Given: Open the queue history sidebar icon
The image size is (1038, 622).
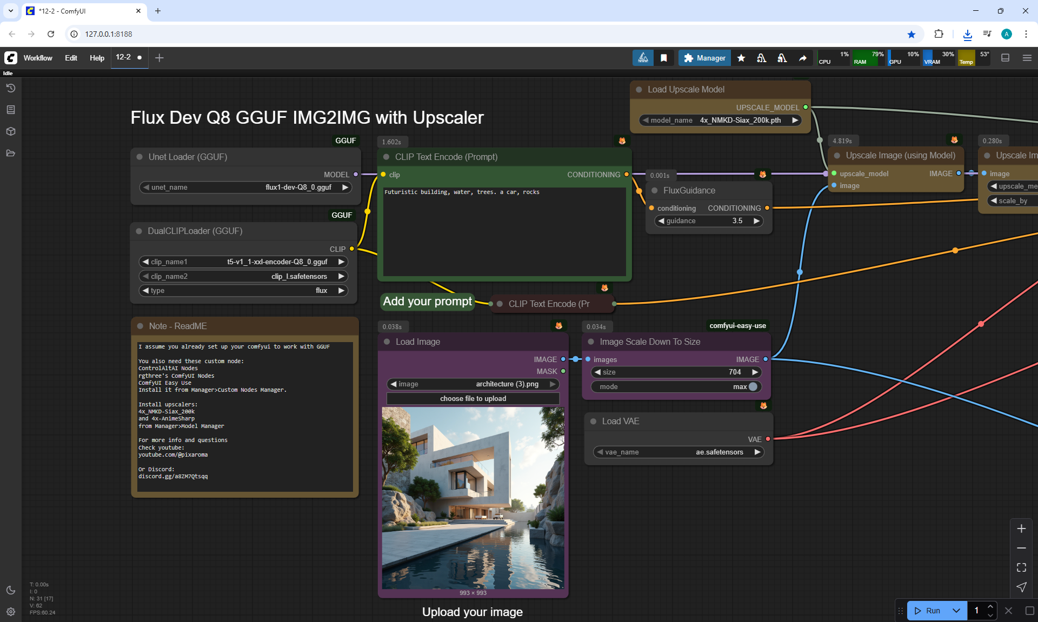Looking at the screenshot, I should (x=10, y=88).
